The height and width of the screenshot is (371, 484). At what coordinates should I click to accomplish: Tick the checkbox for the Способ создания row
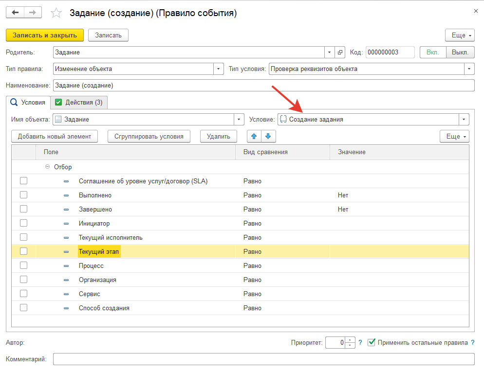coord(23,308)
